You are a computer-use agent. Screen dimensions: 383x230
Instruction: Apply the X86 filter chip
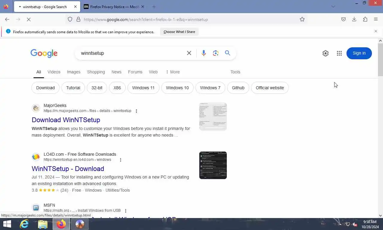[117, 88]
